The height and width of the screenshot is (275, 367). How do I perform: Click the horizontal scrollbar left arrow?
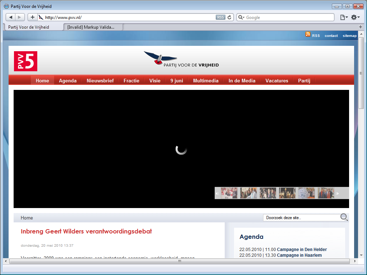(x=6, y=261)
